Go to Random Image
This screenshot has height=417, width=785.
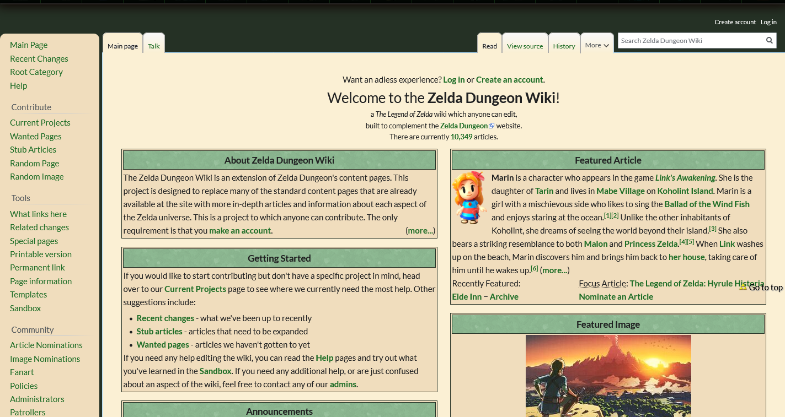37,176
